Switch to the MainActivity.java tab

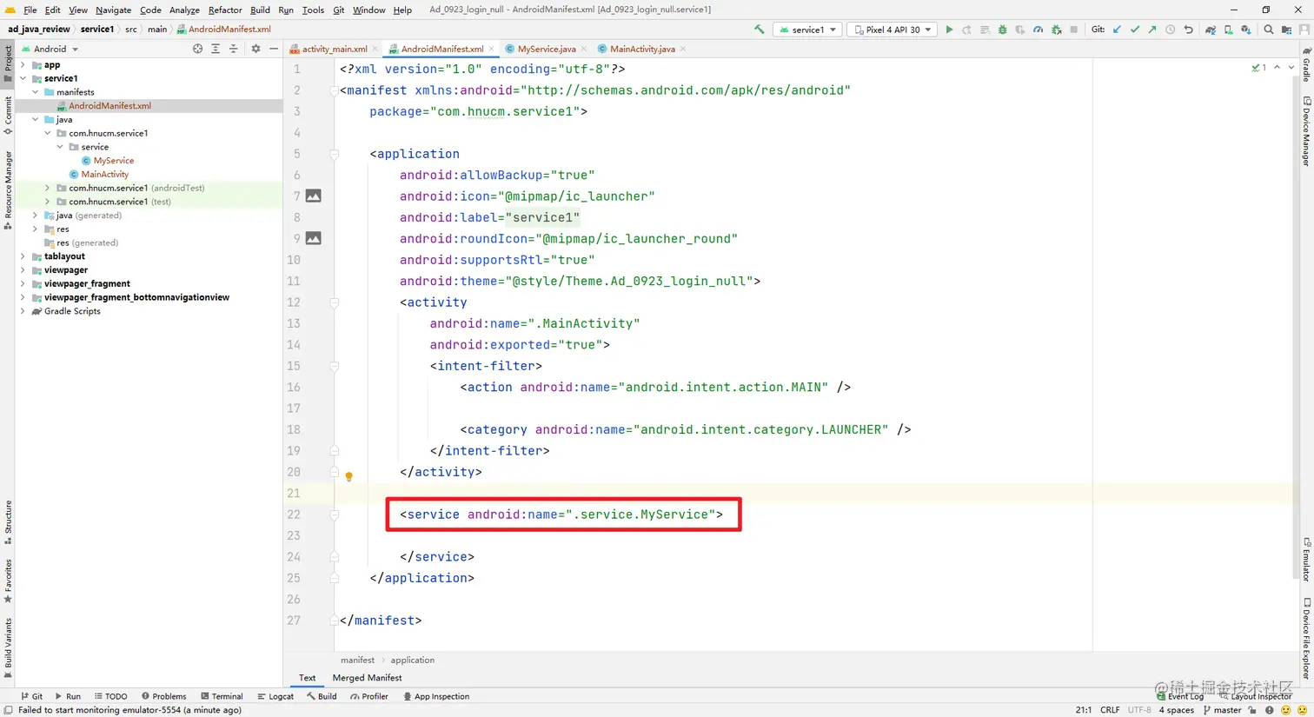click(641, 49)
